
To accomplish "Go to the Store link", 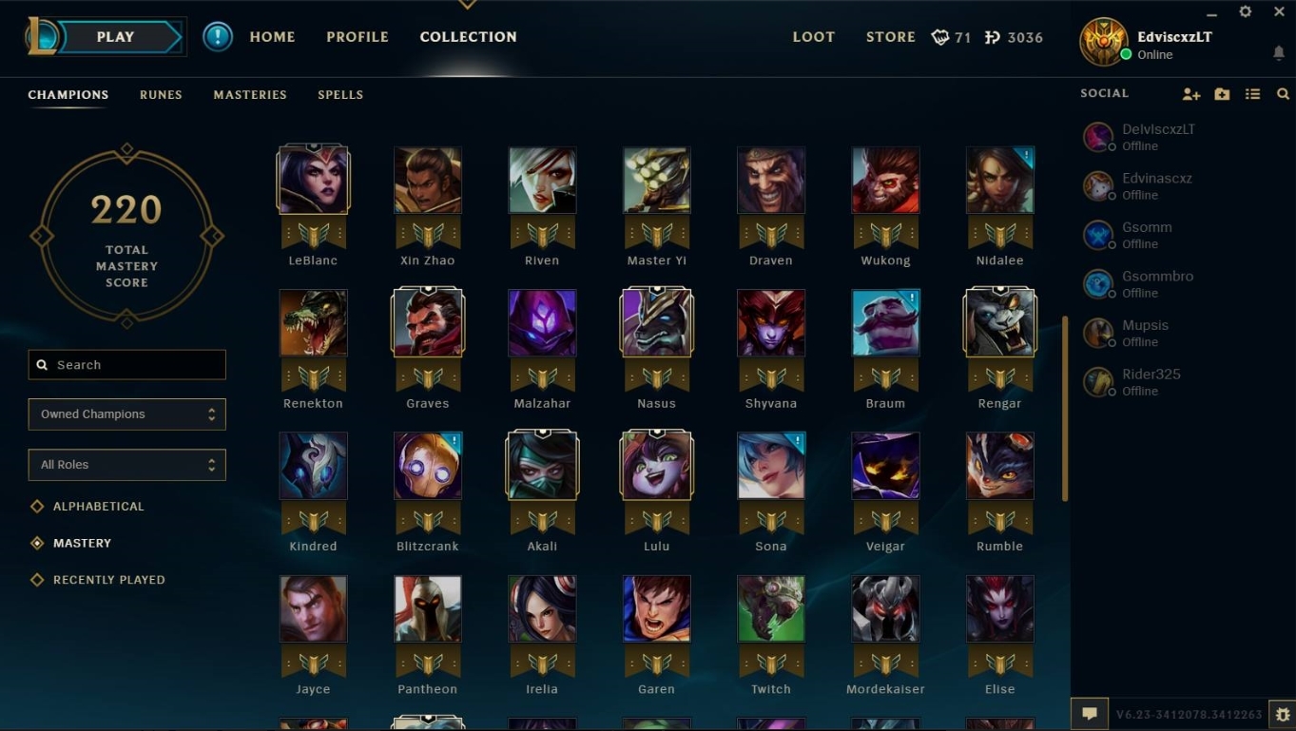I will (891, 37).
